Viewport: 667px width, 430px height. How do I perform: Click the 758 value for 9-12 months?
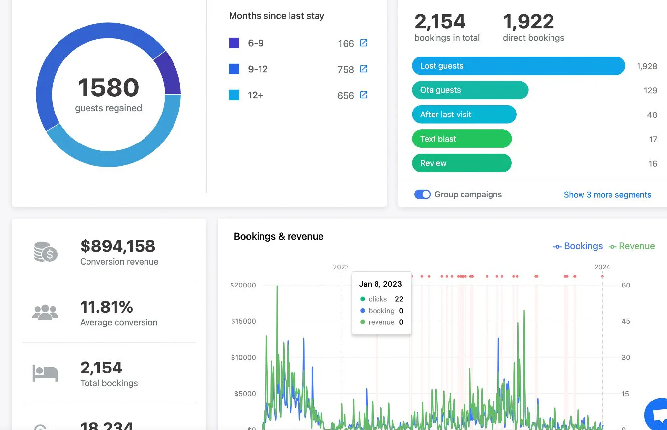pos(346,70)
